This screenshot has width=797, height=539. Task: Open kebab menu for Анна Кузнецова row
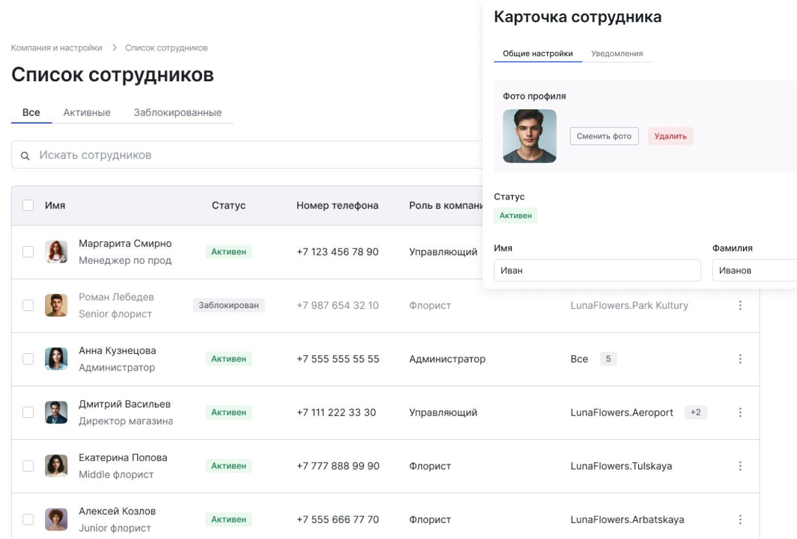point(740,359)
